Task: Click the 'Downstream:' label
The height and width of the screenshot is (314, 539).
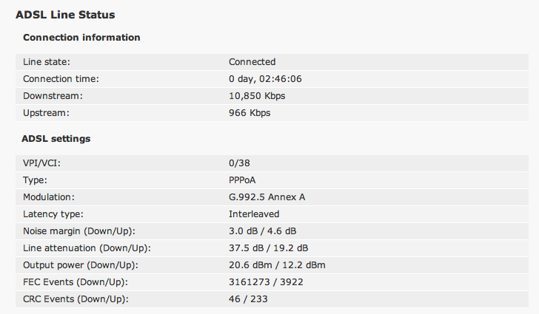Action: 53,96
